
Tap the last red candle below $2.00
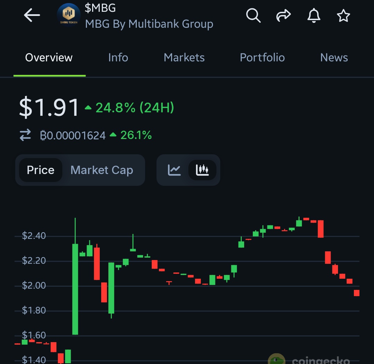pyautogui.click(x=357, y=293)
